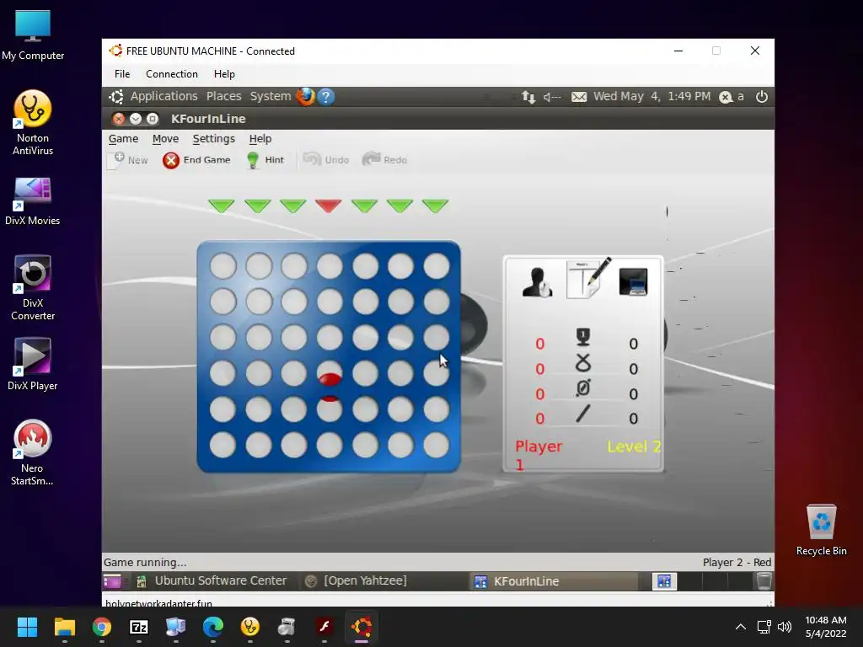The image size is (863, 647).
Task: Click the End Game toolbar button
Action: 196,160
